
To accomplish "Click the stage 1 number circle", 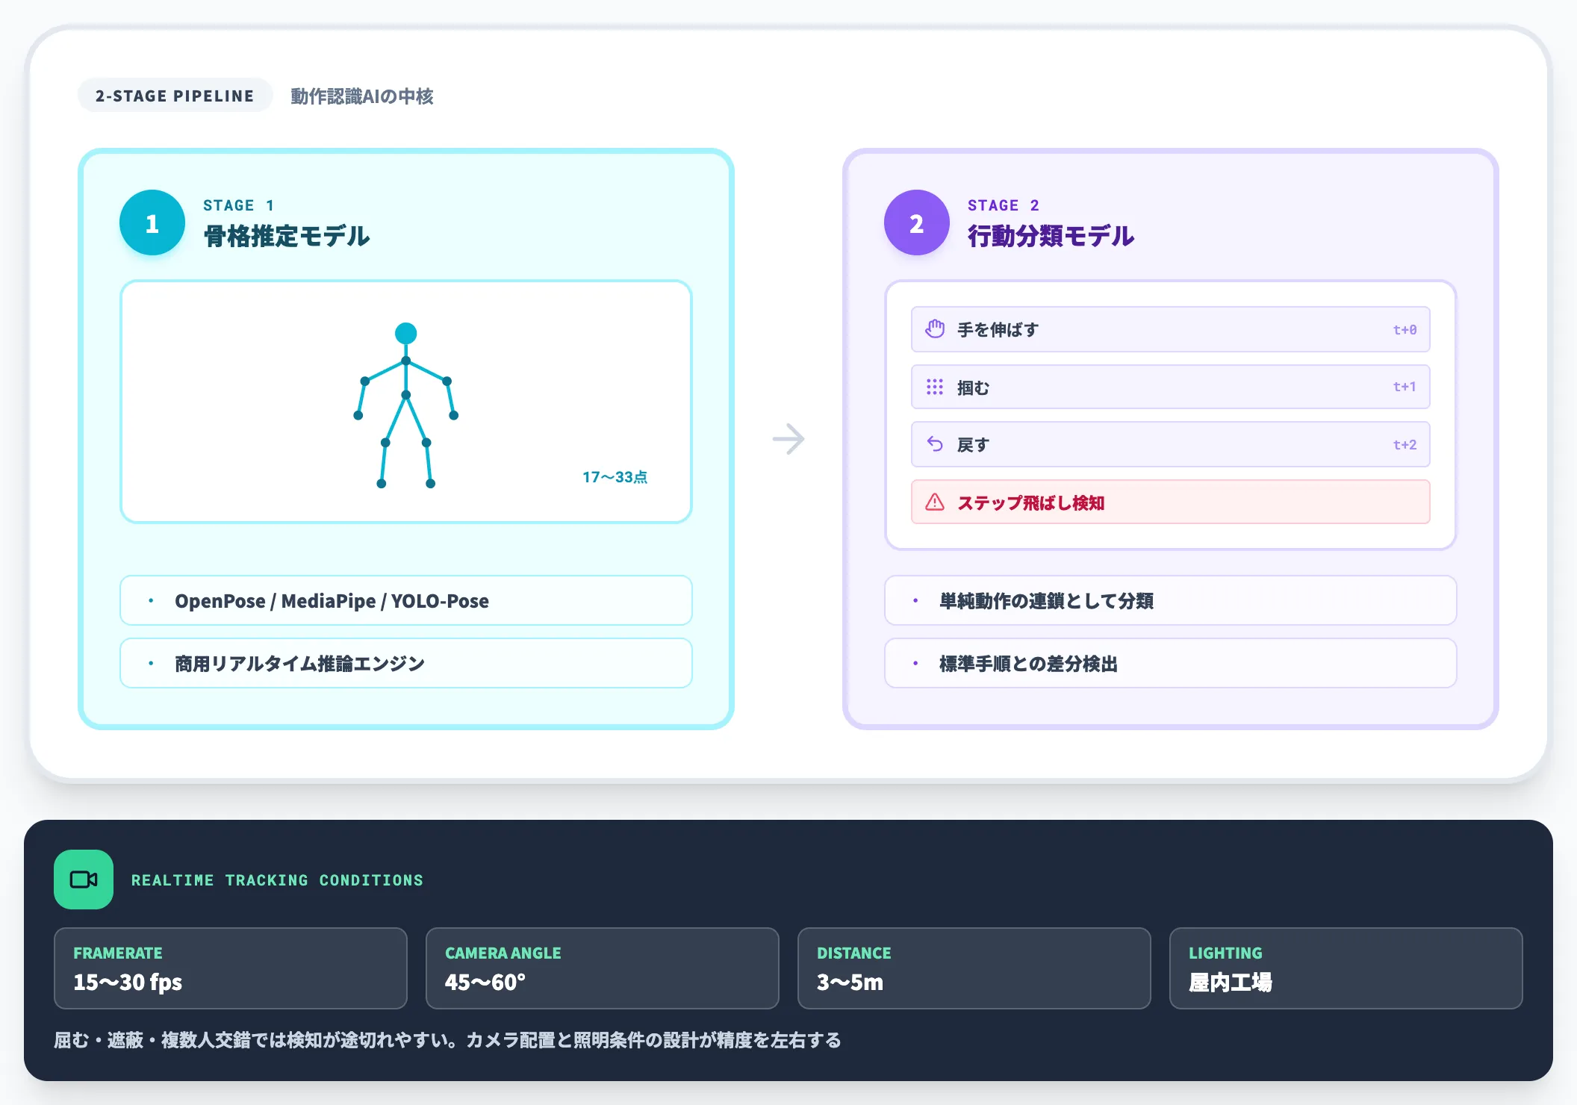I will click(152, 222).
